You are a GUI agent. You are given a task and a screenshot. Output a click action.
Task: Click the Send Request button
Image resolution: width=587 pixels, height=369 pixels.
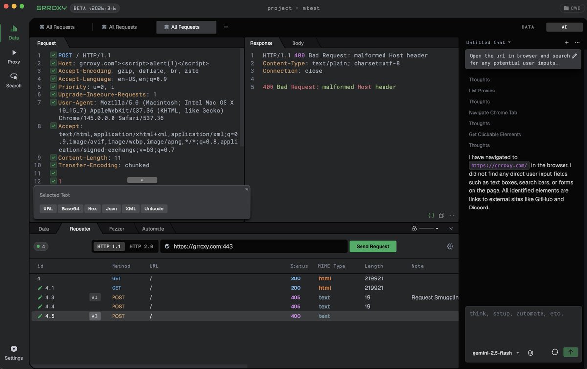373,246
